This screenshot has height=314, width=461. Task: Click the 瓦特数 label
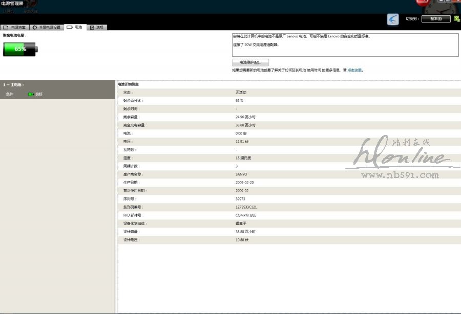click(130, 150)
